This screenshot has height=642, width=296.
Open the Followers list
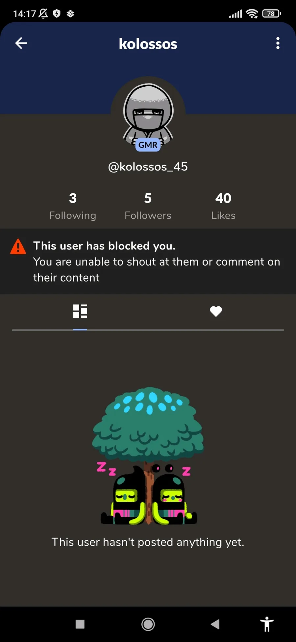tap(148, 206)
